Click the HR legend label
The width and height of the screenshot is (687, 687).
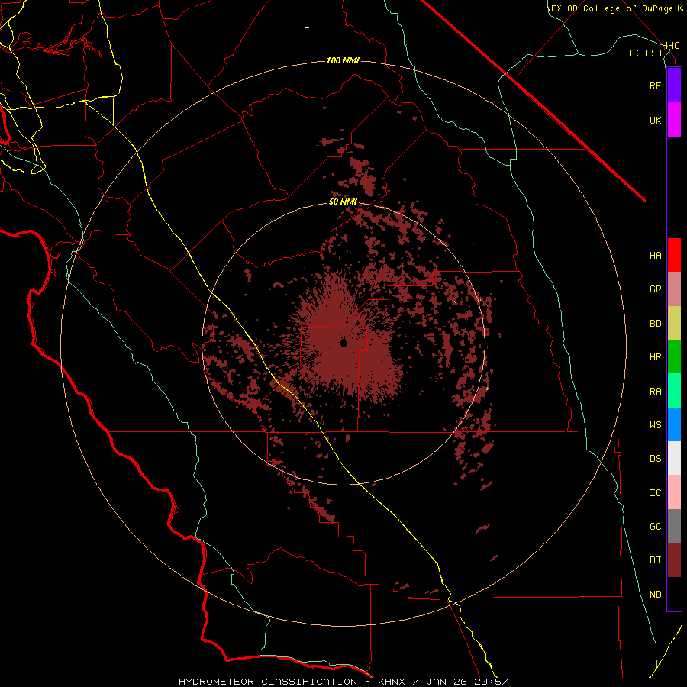tap(655, 357)
